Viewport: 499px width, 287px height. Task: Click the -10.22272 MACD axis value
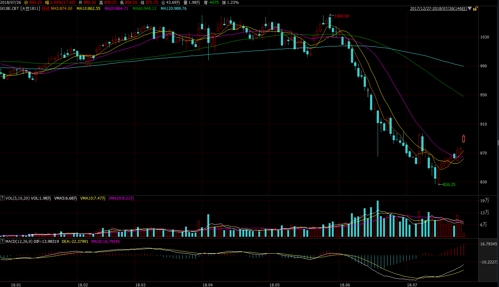point(489,262)
